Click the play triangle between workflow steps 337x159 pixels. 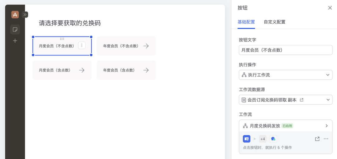tap(255, 139)
